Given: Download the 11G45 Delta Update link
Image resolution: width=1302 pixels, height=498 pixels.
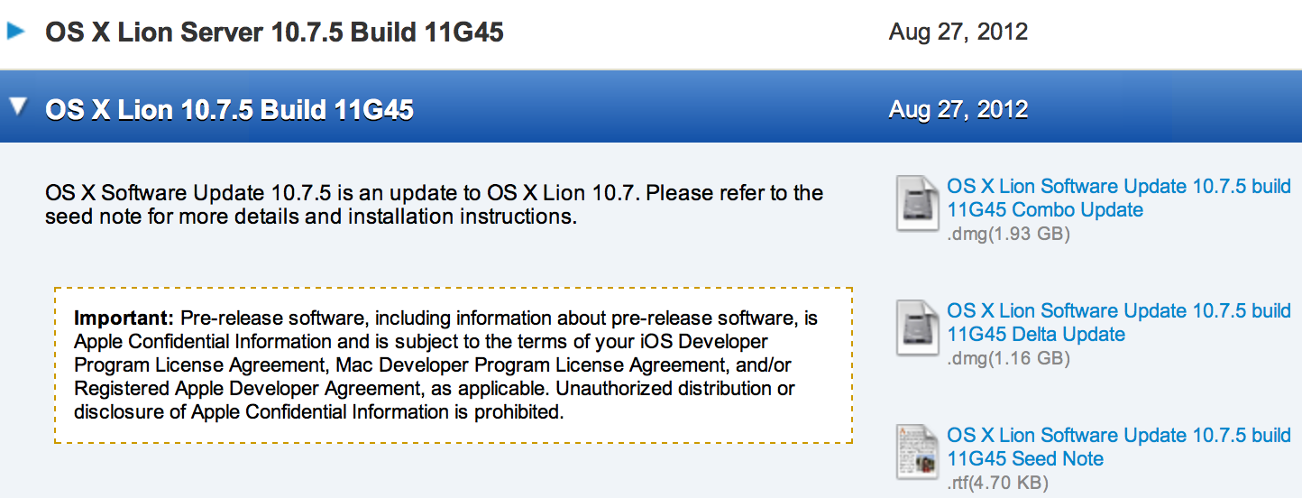Looking at the screenshot, I should pos(1119,322).
